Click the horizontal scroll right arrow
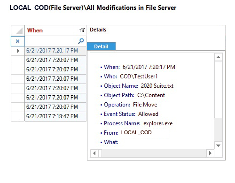Screen dimensions: 235x183 pos(210,153)
